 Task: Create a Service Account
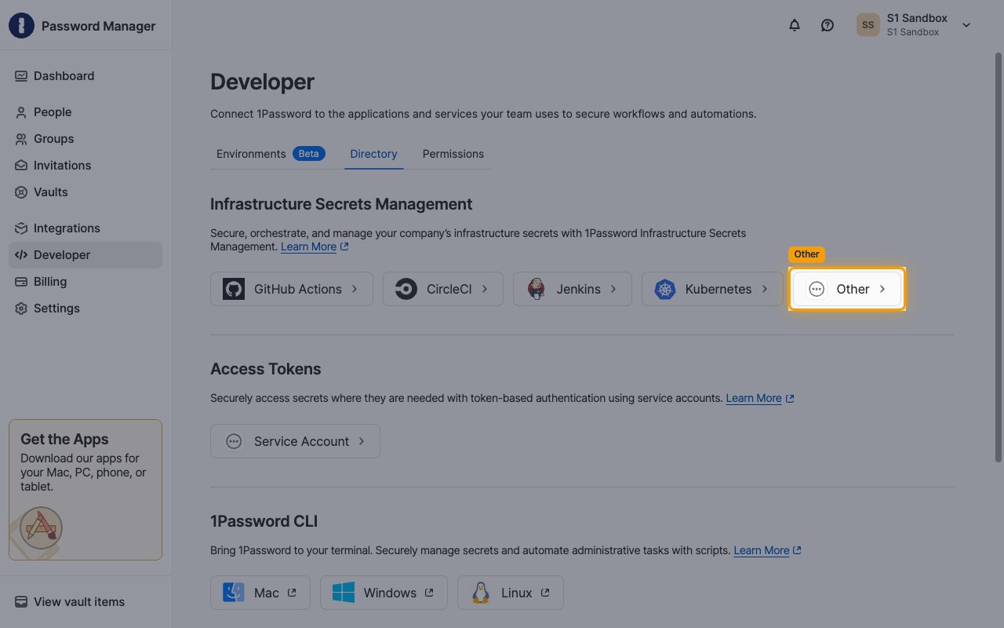pos(295,441)
